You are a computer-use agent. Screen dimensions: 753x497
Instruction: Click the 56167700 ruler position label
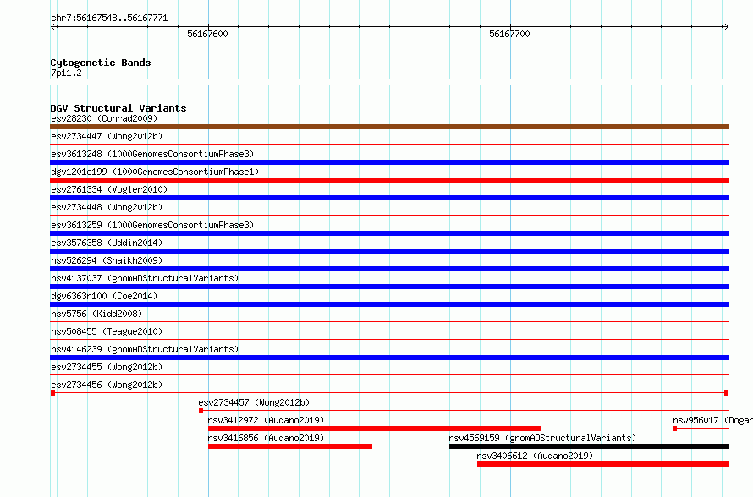[x=509, y=34]
